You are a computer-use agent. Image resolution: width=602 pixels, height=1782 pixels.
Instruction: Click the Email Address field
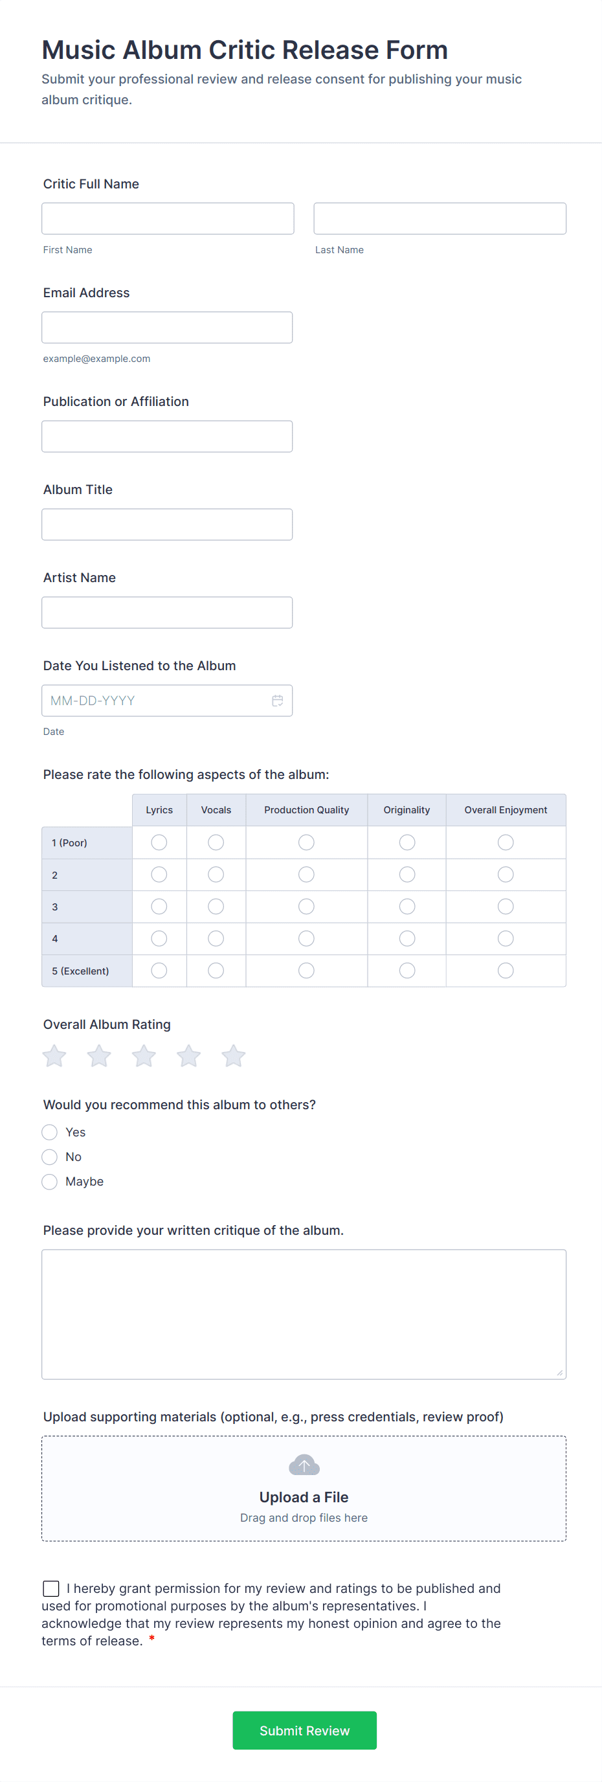point(167,327)
